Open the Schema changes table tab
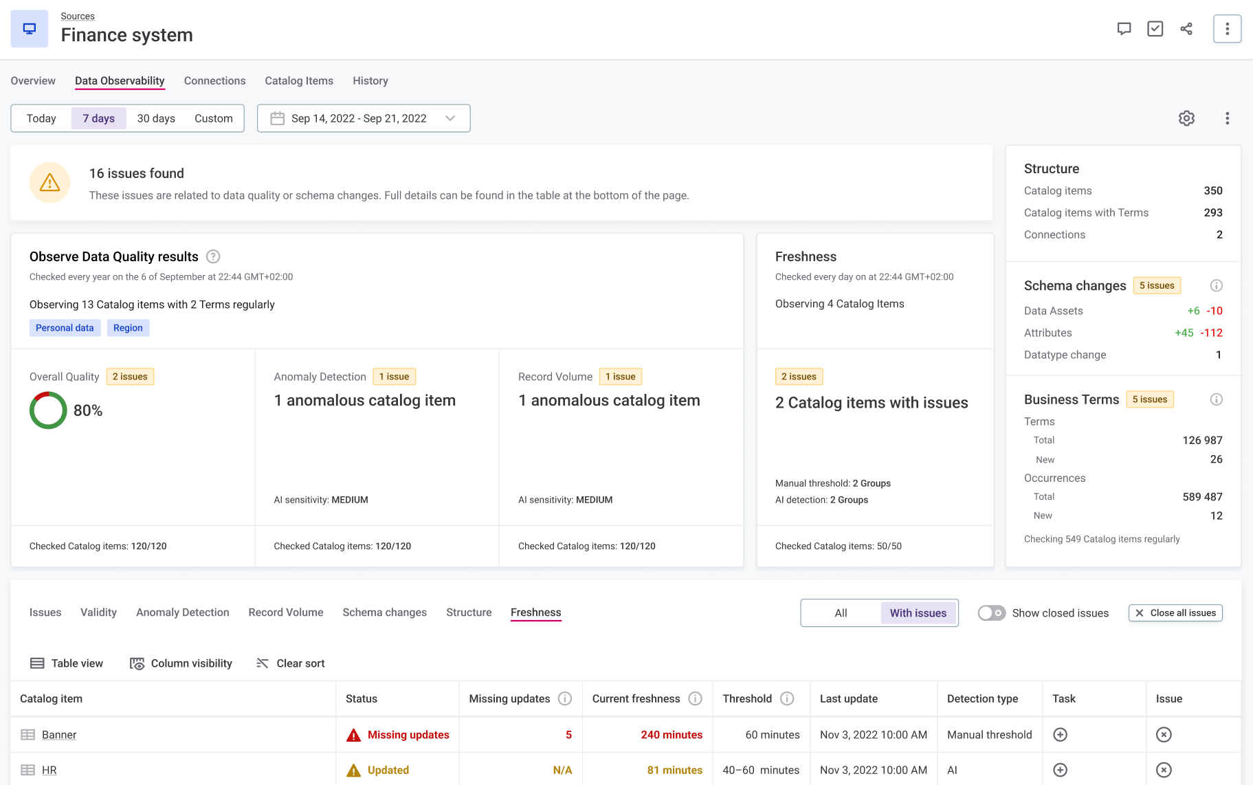 tap(384, 612)
